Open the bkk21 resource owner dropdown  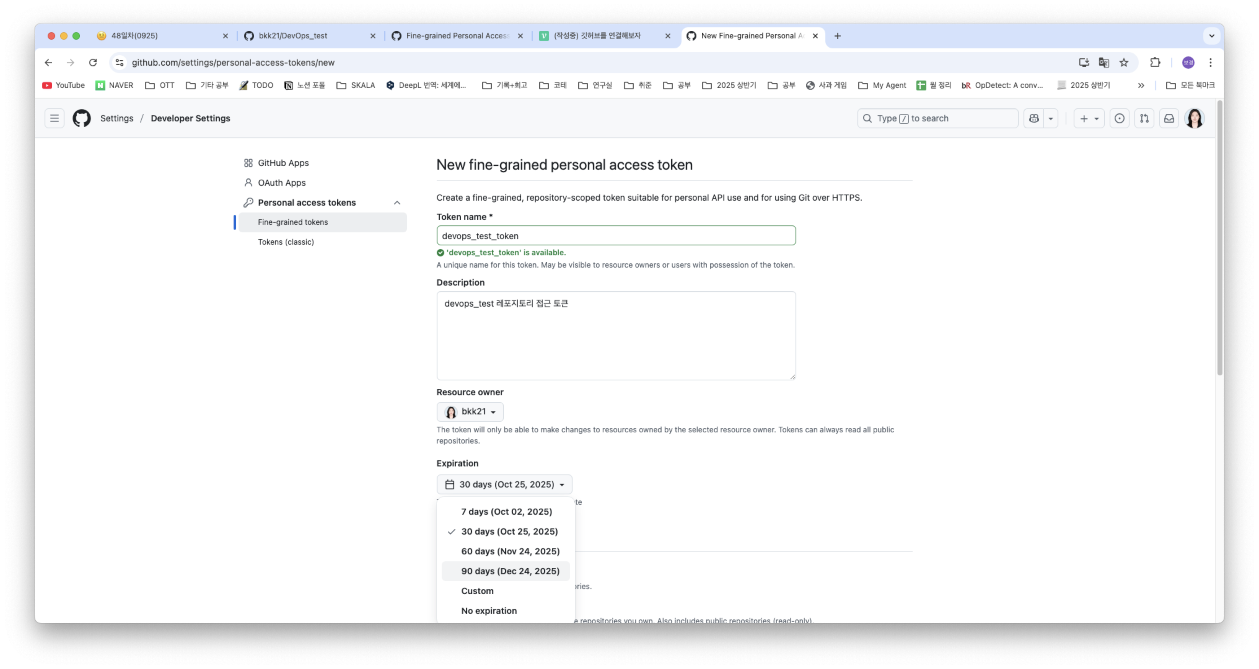pyautogui.click(x=470, y=412)
